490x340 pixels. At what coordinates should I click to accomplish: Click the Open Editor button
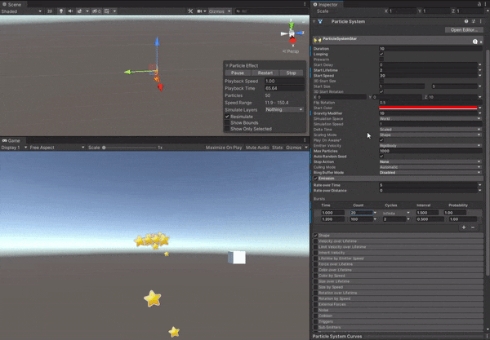464,30
